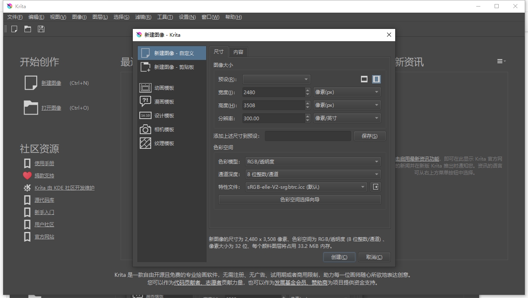528x298 pixels.
Task: Open the 编辑(E) menu
Action: (36, 17)
